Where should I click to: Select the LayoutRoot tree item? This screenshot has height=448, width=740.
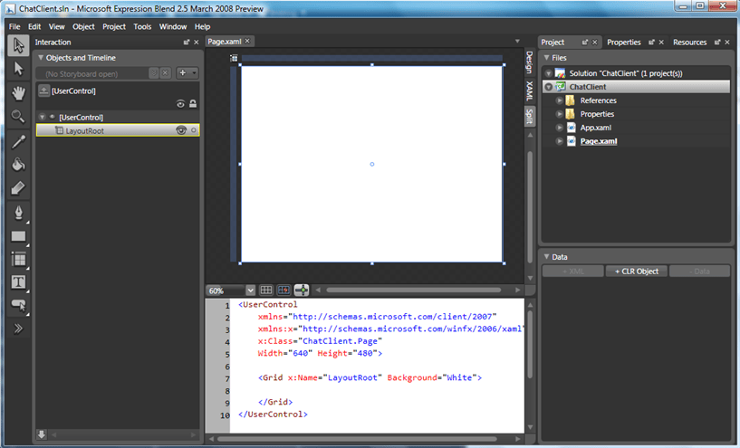(x=118, y=130)
